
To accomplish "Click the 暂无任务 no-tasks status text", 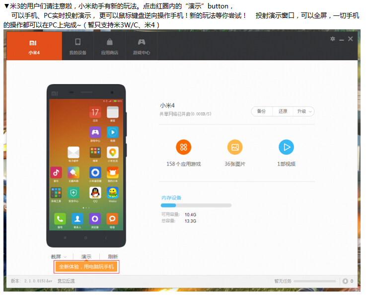I will point(283,281).
